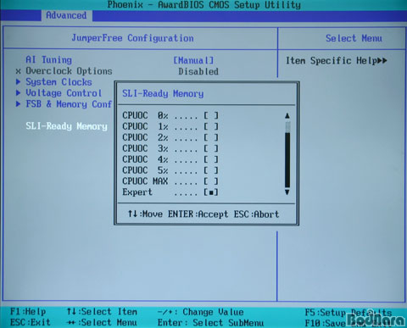Expand the FSB & Memory Config arrow
407x328 pixels.
(x=18, y=104)
